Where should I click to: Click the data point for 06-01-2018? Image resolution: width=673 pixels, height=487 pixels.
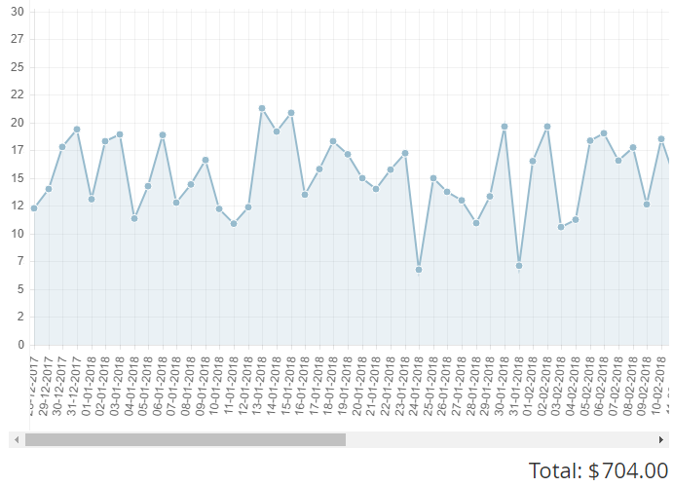click(x=163, y=135)
